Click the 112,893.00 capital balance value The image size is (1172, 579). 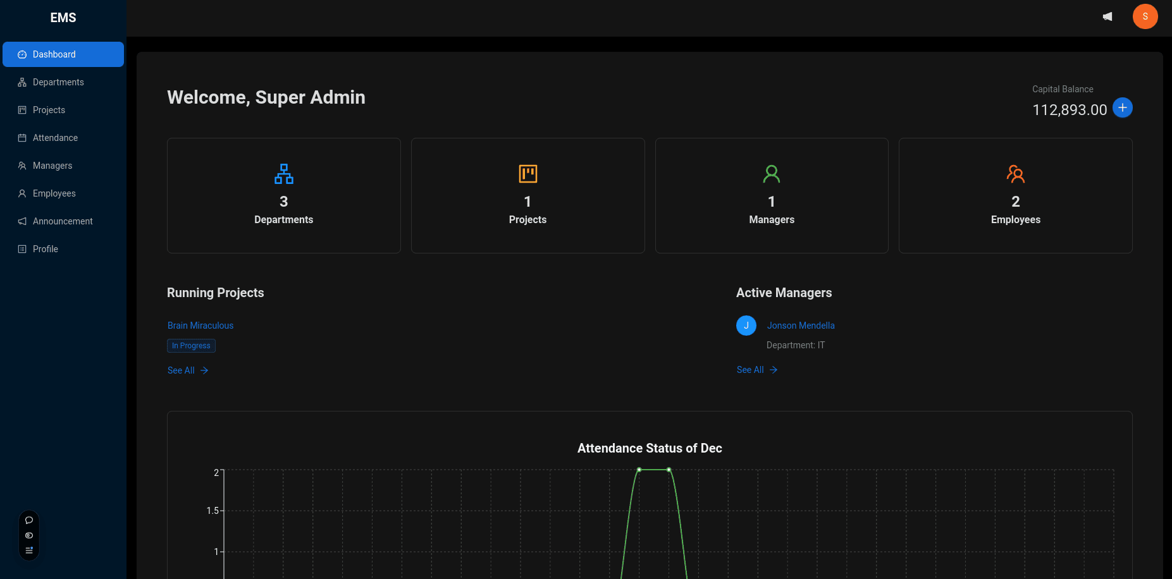1070,110
